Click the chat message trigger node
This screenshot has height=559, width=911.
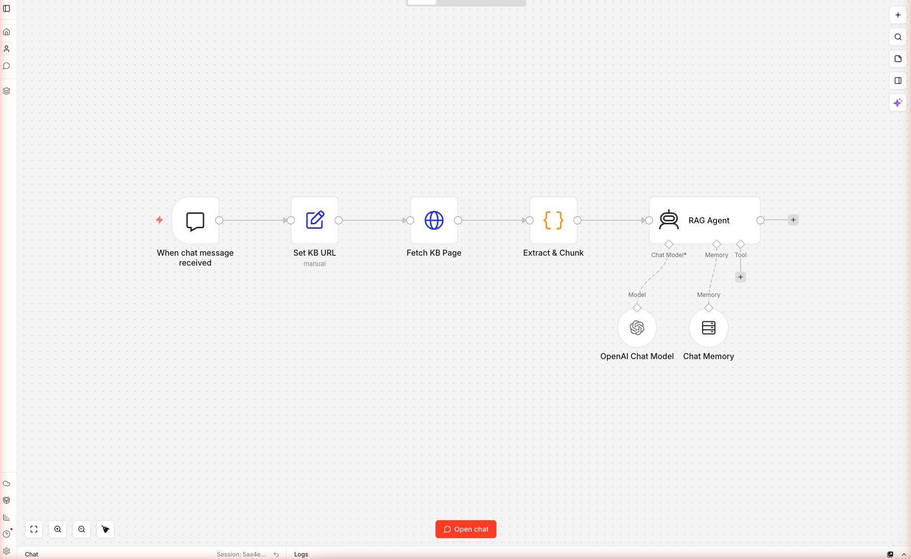tap(195, 220)
